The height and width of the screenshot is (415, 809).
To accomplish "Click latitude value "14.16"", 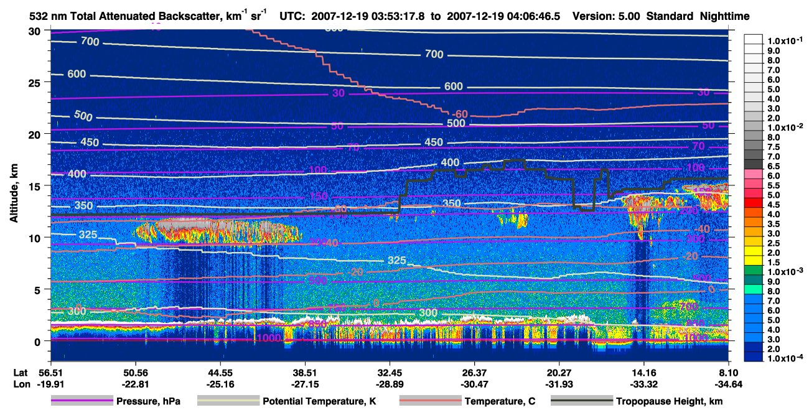I will click(644, 372).
